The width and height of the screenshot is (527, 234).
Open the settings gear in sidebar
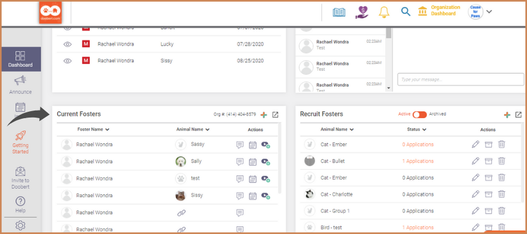pyautogui.click(x=20, y=225)
